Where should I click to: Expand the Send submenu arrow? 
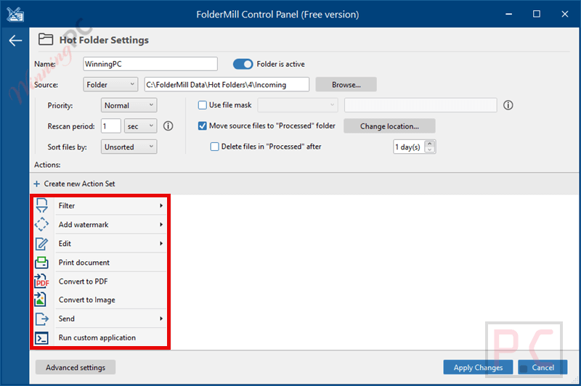pyautogui.click(x=161, y=319)
